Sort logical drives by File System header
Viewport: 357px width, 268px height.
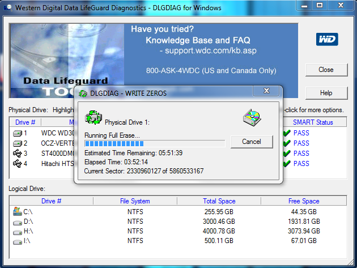[135, 201]
